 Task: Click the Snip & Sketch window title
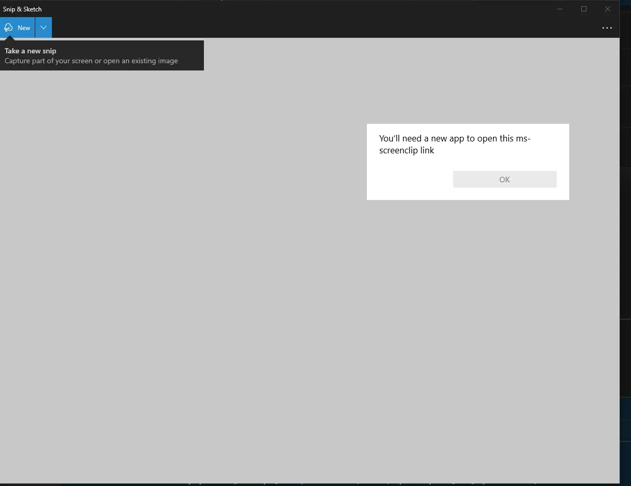click(22, 9)
